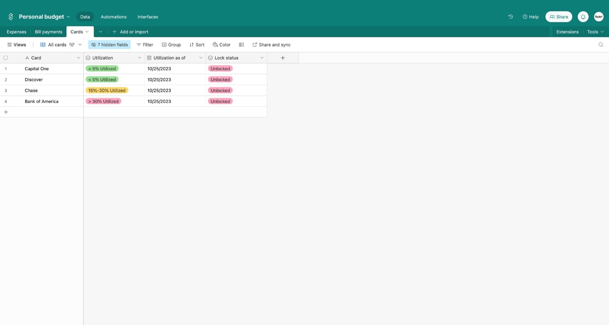Open Share and sync
609x325 pixels.
(272, 45)
